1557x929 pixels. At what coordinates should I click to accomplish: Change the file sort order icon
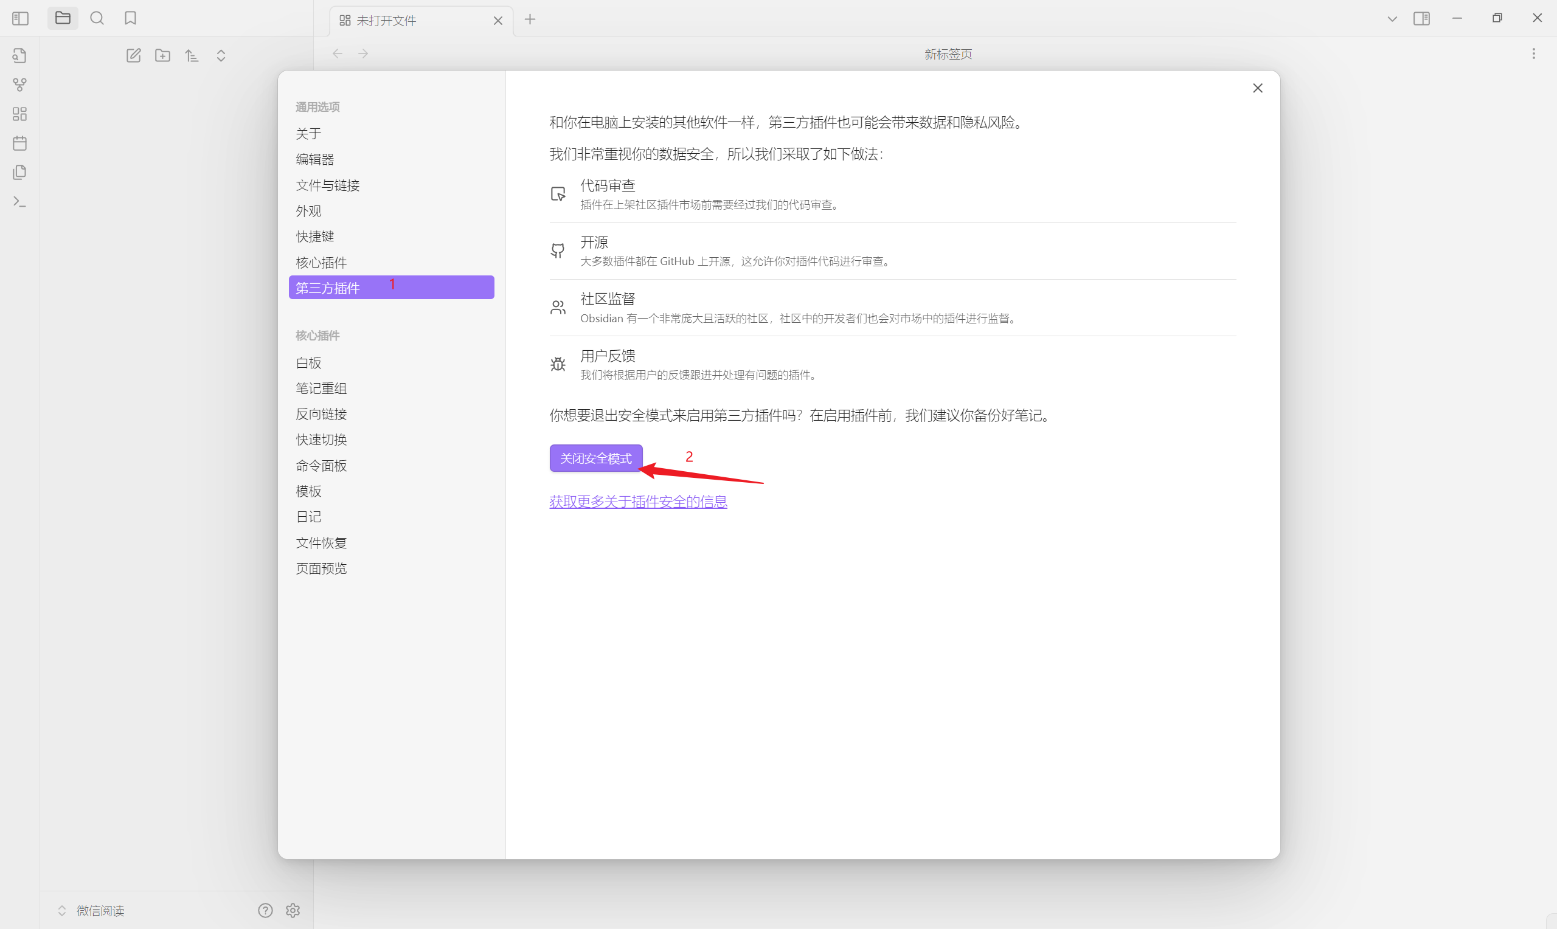[192, 56]
